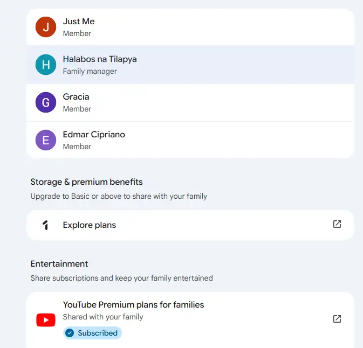Click the violet E avatar icon

tap(46, 140)
